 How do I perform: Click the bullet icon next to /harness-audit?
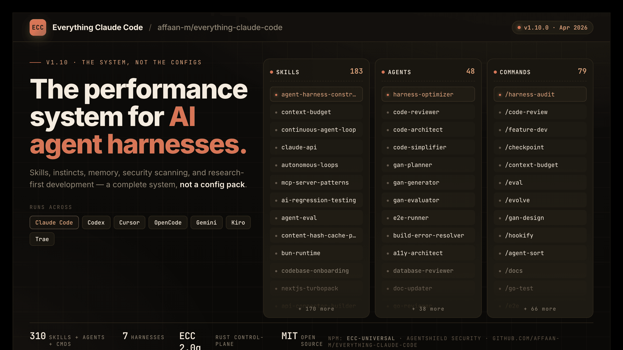click(x=500, y=95)
